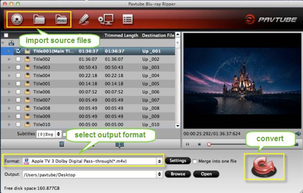Check the Title002 checkbox
The height and width of the screenshot is (193, 303).
click(x=18, y=59)
